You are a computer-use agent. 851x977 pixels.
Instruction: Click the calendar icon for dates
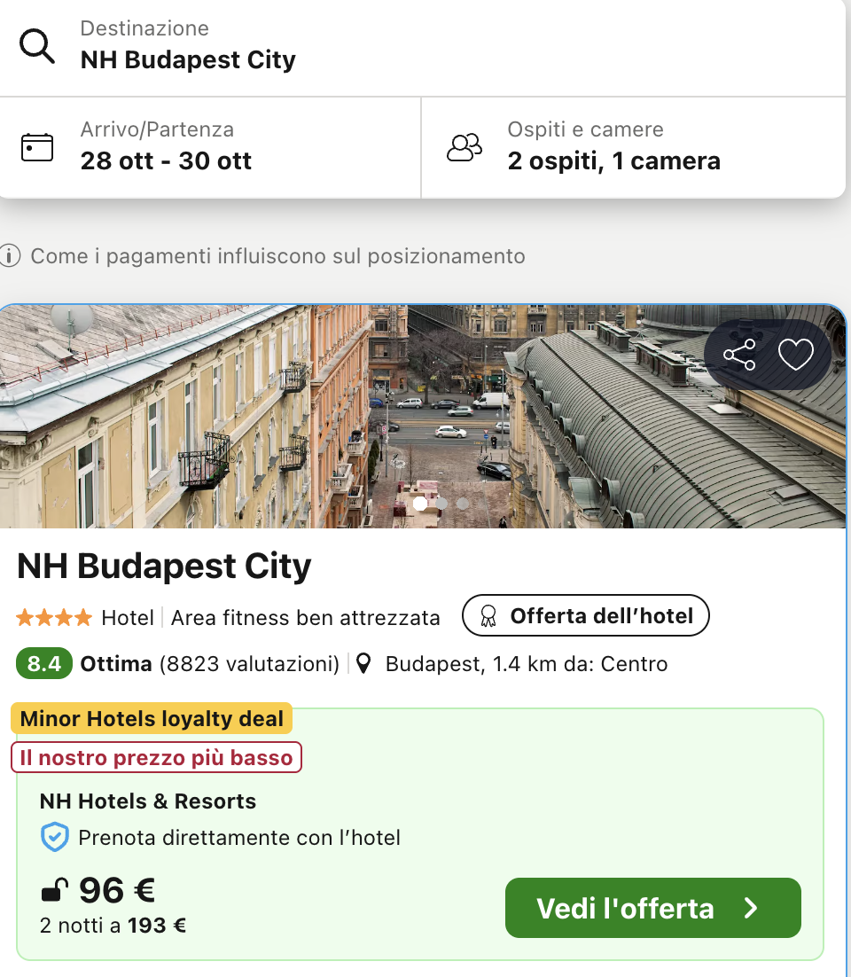[x=37, y=147]
